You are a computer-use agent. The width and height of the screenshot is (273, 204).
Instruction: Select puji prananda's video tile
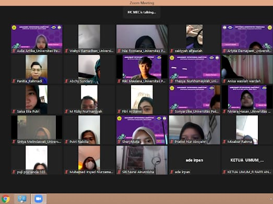click(x=37, y=160)
